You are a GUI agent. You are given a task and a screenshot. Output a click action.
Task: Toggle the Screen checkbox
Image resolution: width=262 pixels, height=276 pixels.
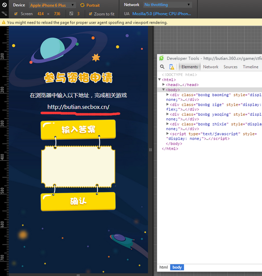[16, 14]
